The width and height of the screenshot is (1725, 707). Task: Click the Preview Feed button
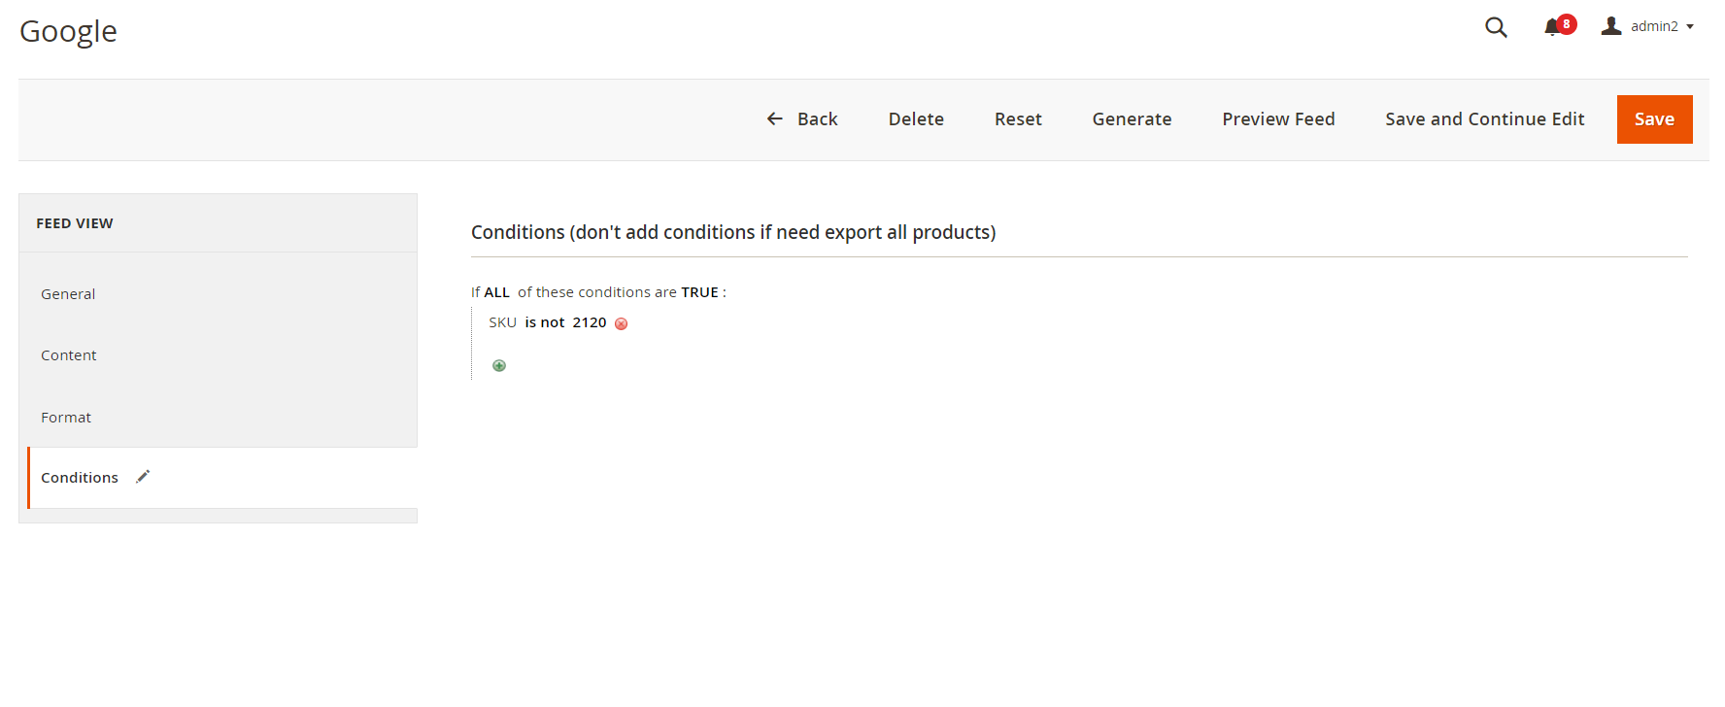coord(1278,119)
